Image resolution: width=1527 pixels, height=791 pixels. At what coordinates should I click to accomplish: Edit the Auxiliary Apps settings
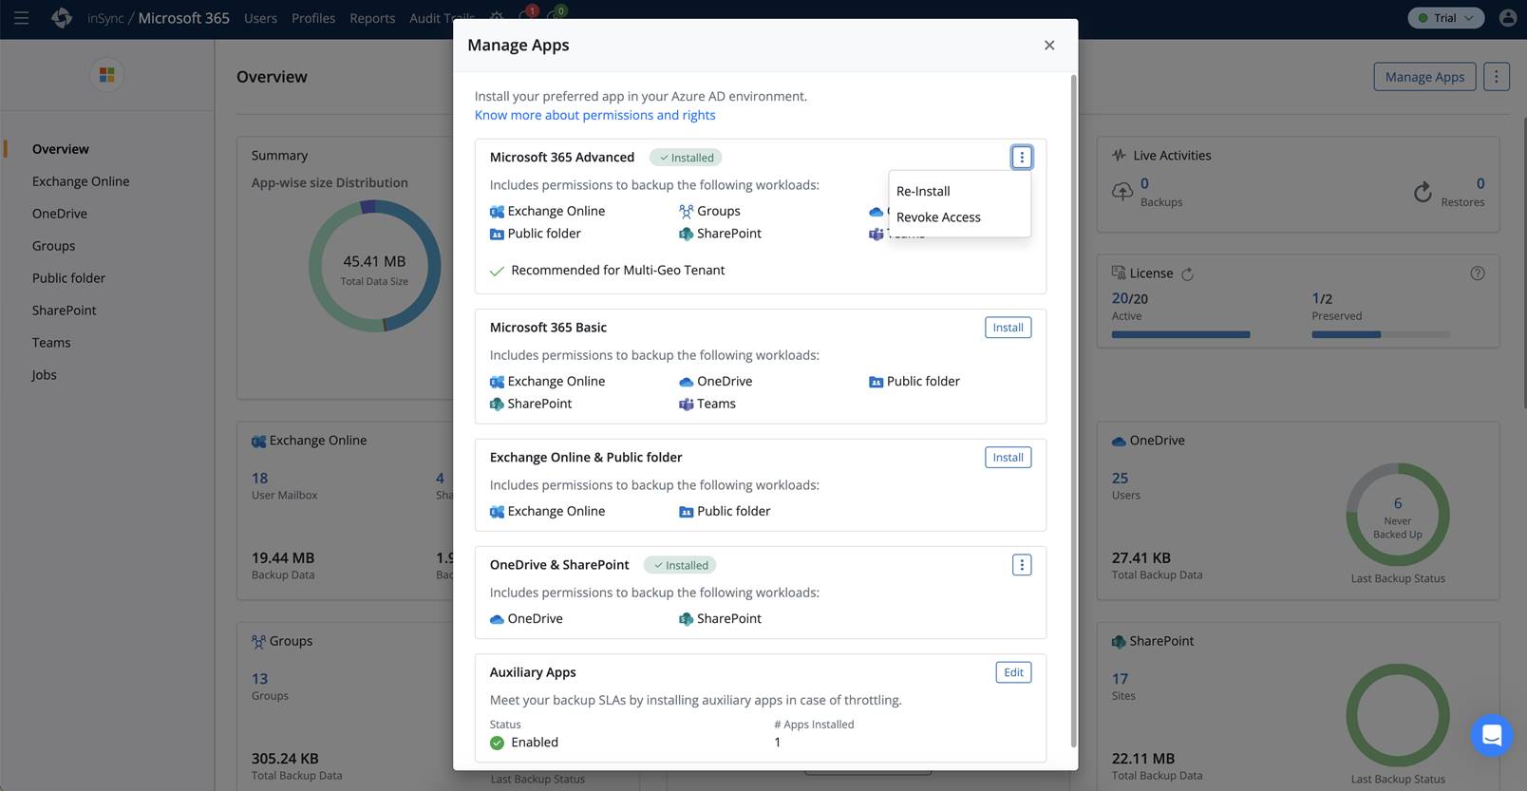1013,672
